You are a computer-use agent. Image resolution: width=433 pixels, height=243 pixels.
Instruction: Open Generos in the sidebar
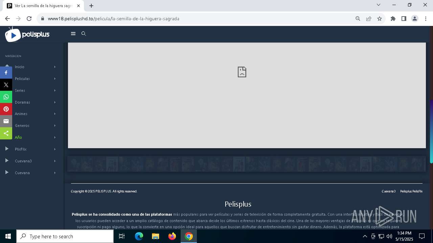pos(22,126)
